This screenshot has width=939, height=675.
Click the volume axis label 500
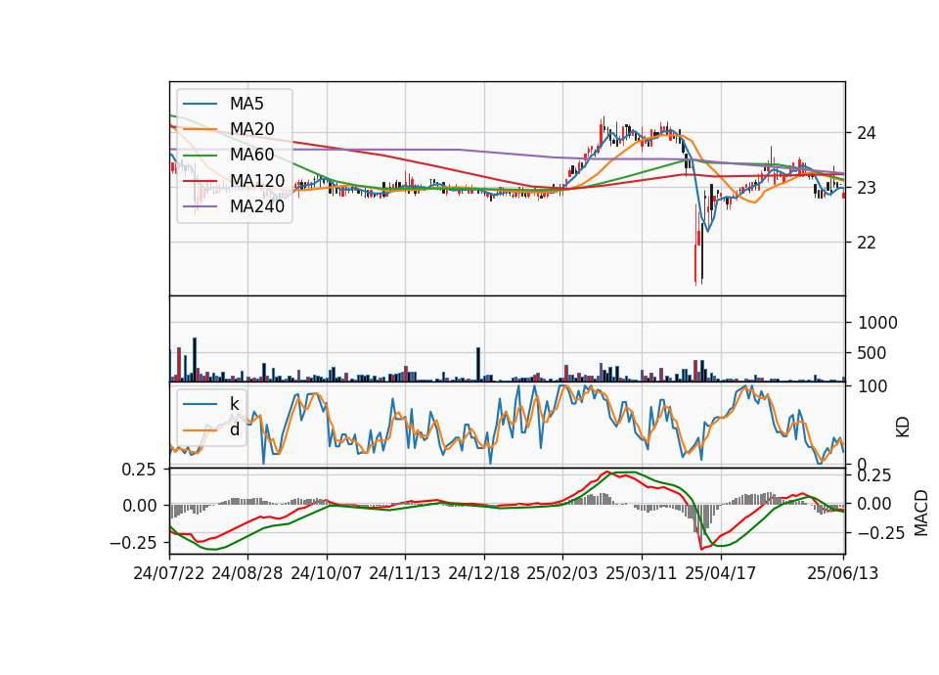coord(872,353)
